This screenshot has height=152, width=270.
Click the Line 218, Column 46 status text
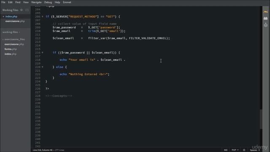43,150
